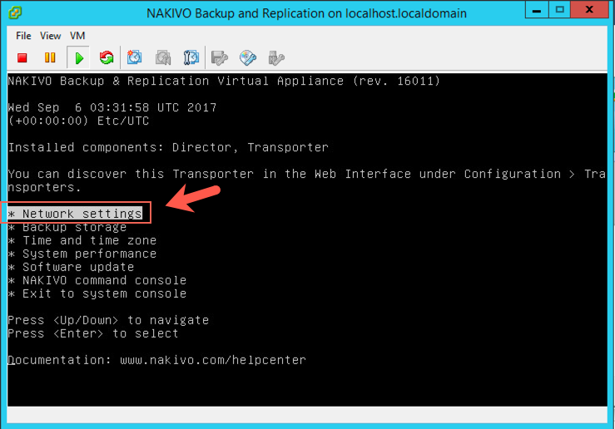Click the Press <Up/Down> to navigate hint
The width and height of the screenshot is (615, 429).
[x=108, y=320]
